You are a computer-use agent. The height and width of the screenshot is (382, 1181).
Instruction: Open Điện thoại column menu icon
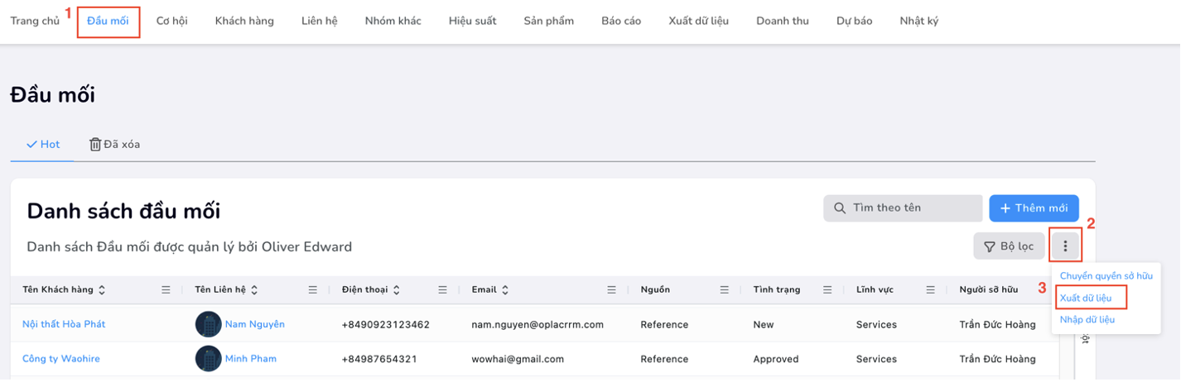click(443, 290)
